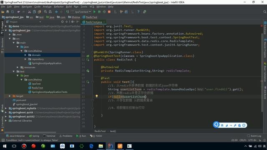This screenshot has height=150, width=267.
Task: Click the Windows Start button
Action: point(5,146)
